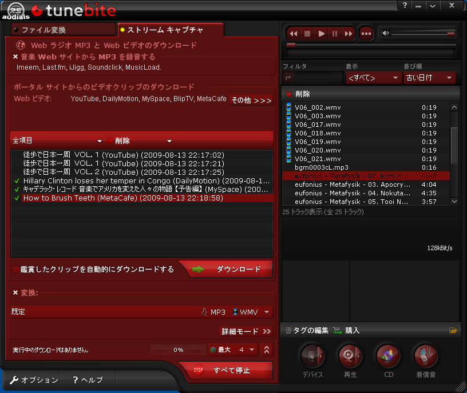Open the 全項目 dropdown

57,141
